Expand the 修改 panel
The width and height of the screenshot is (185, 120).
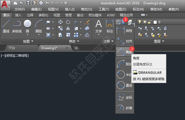(x=74, y=41)
